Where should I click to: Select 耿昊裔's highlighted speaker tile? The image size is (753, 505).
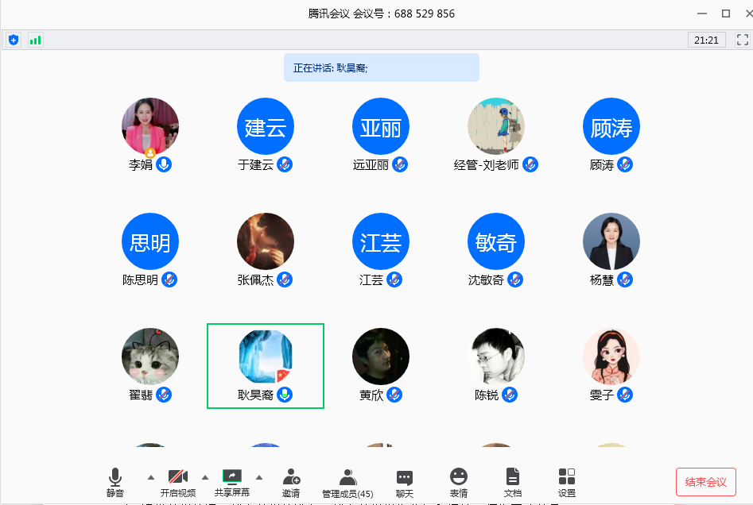[x=266, y=365]
